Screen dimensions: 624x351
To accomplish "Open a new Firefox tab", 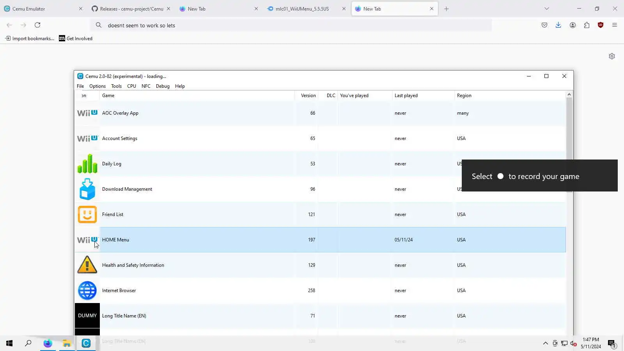I will coord(447,9).
